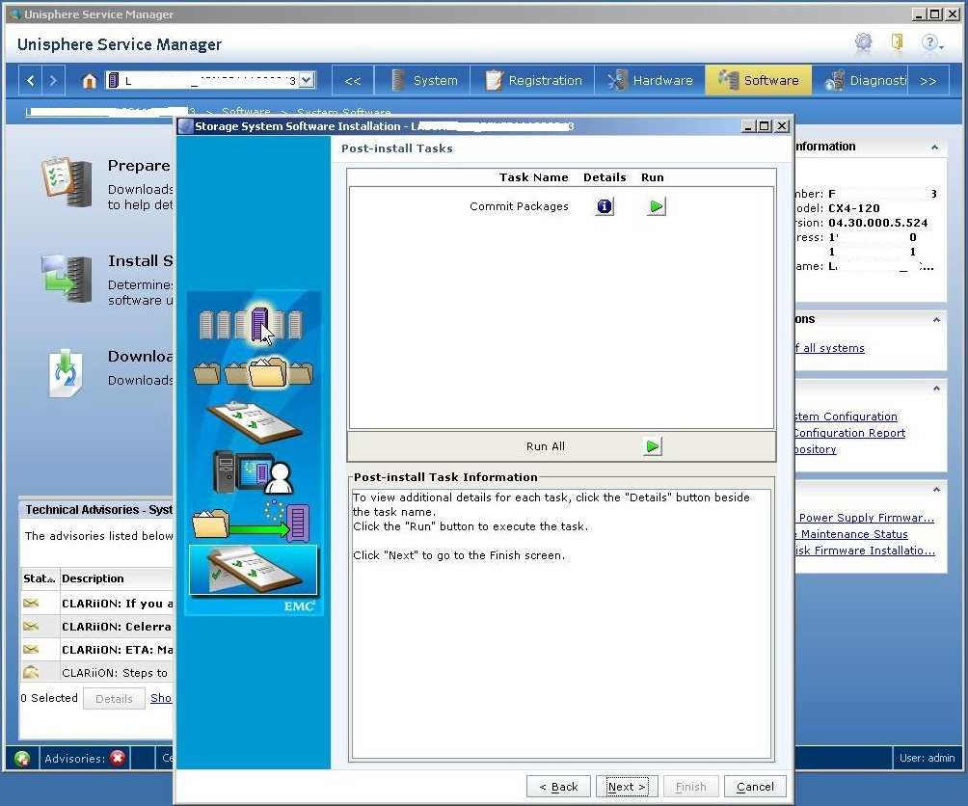Open Install Software icon
968x806 pixels.
click(x=67, y=278)
